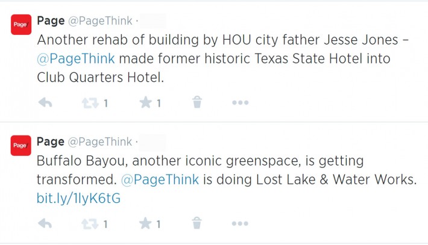This screenshot has width=428, height=245.
Task: Reply to the Buffalo Bayou tweet
Action: coord(45,224)
